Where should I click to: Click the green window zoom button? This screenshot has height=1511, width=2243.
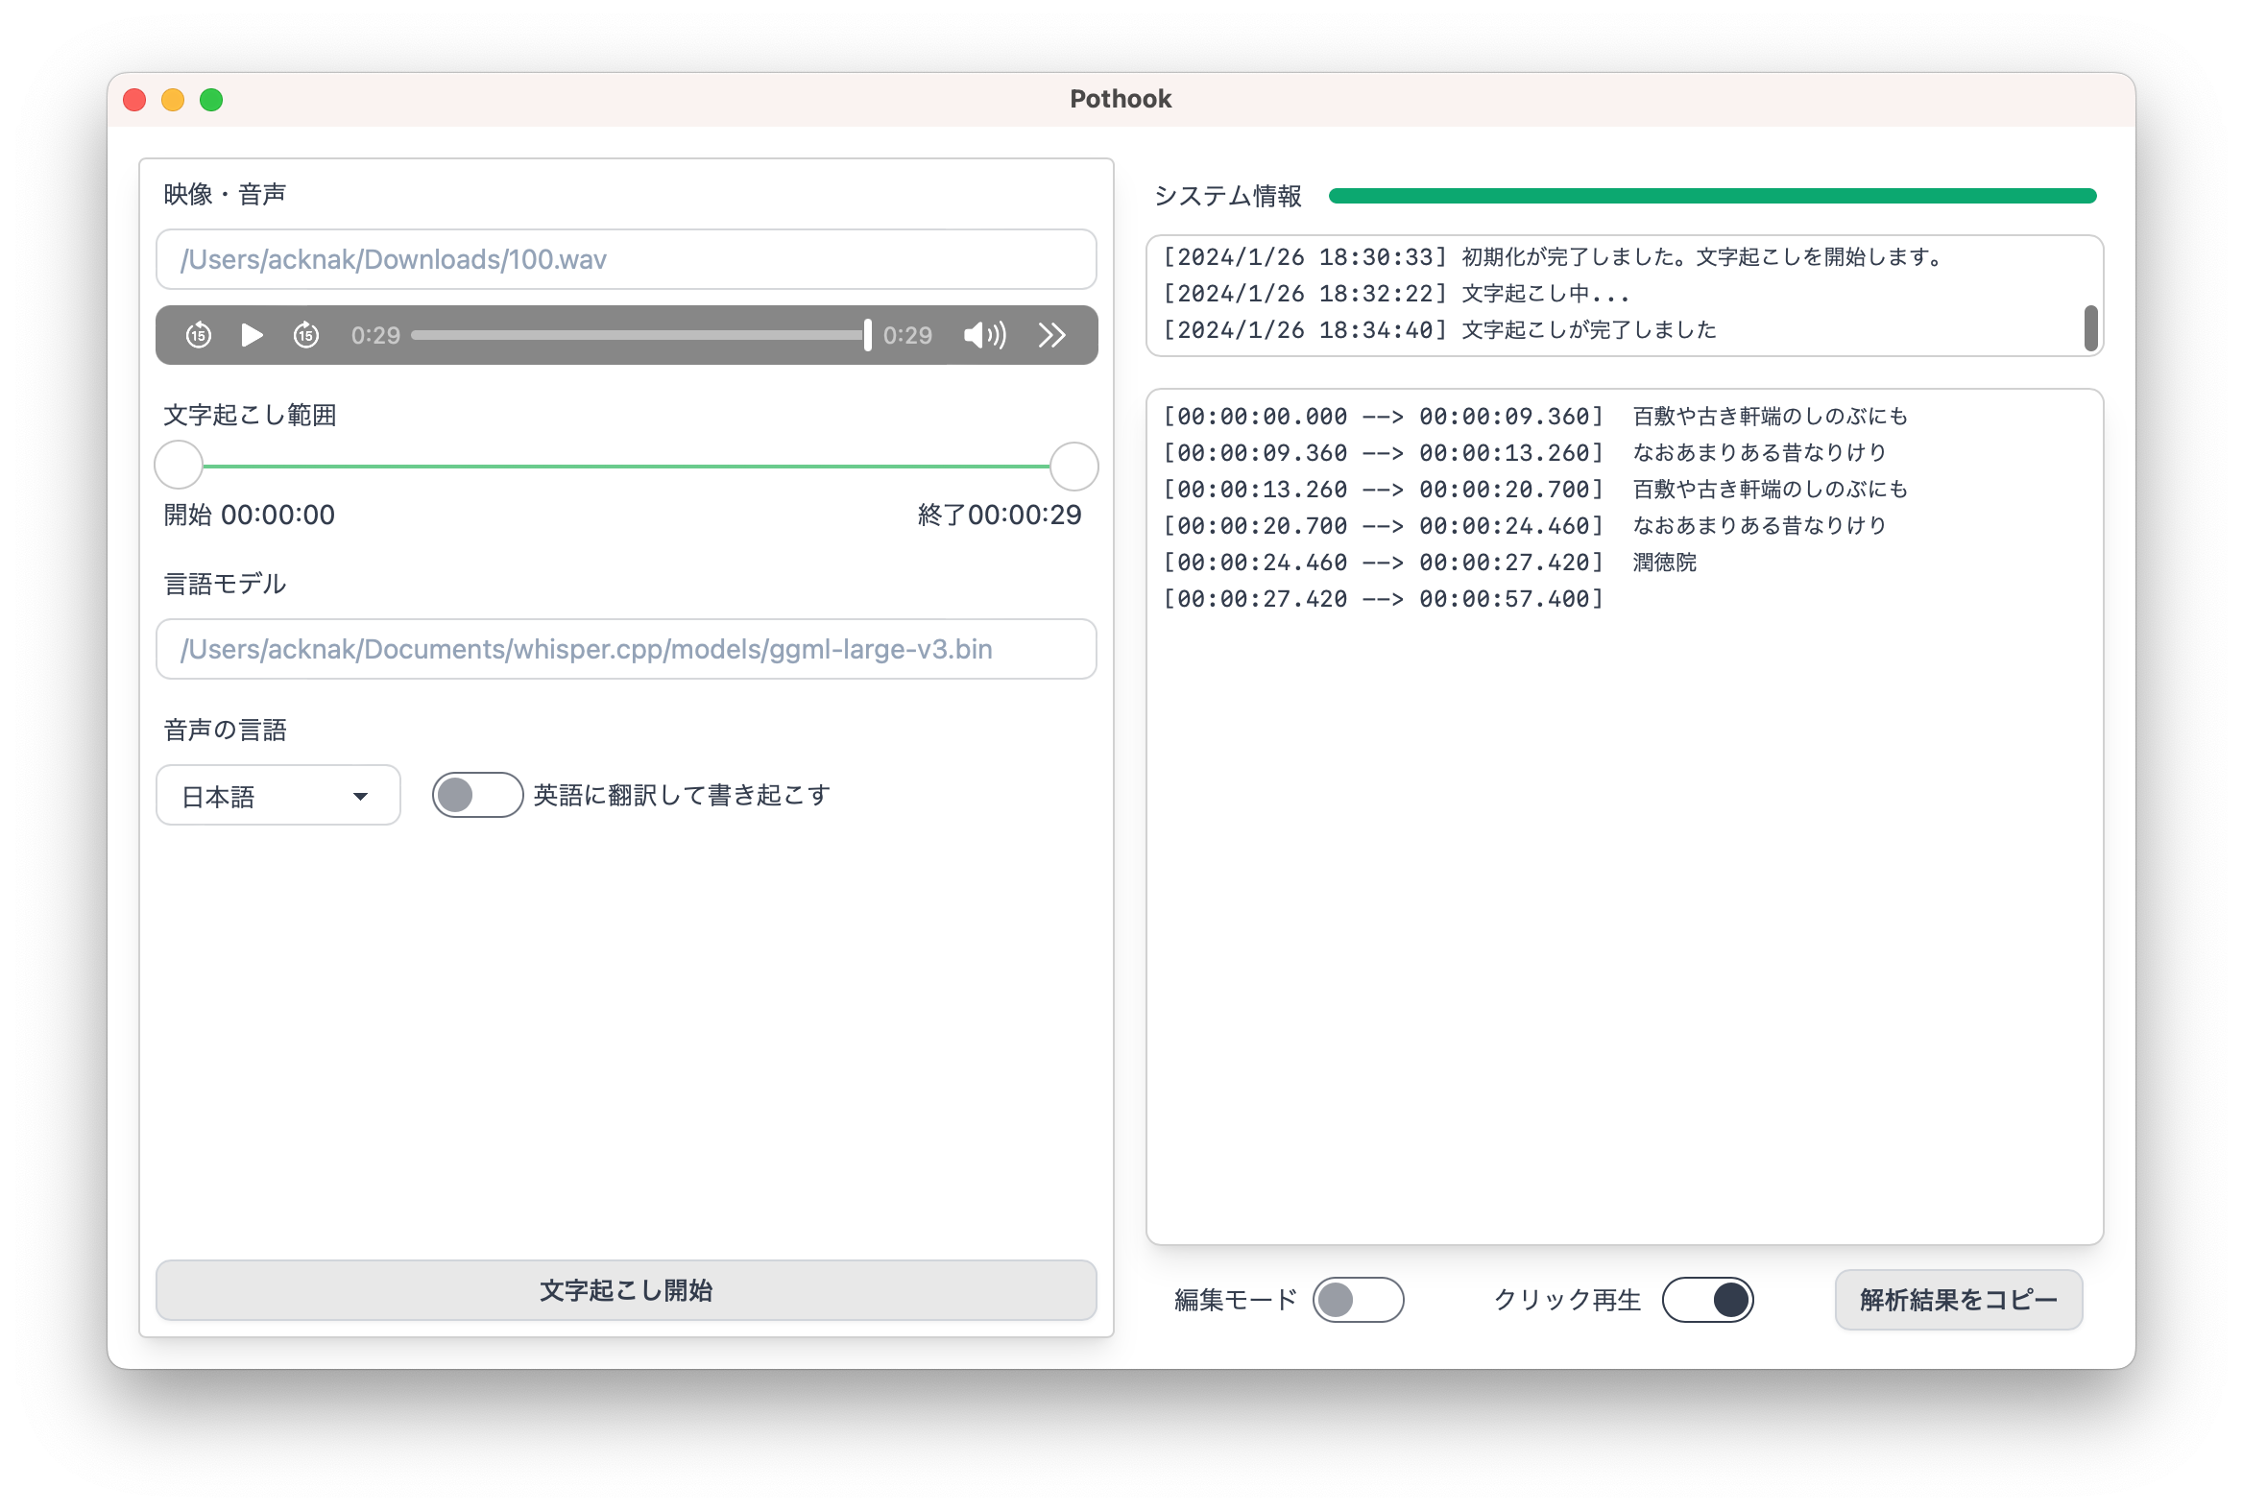tap(211, 100)
